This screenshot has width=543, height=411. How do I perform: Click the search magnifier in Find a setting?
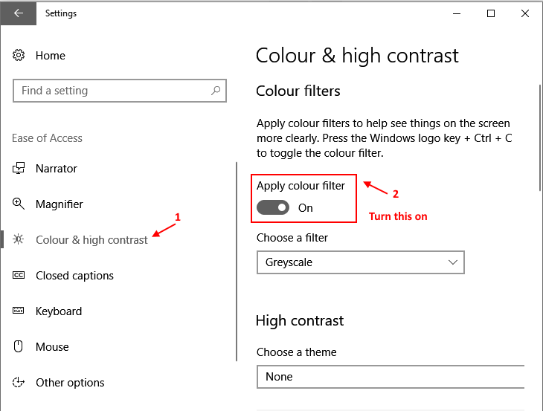coord(216,91)
